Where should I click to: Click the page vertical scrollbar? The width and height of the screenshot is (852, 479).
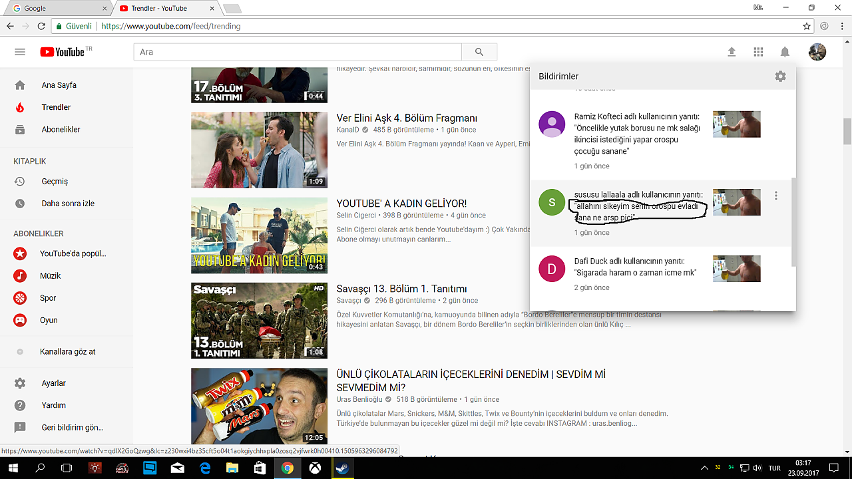point(847,131)
